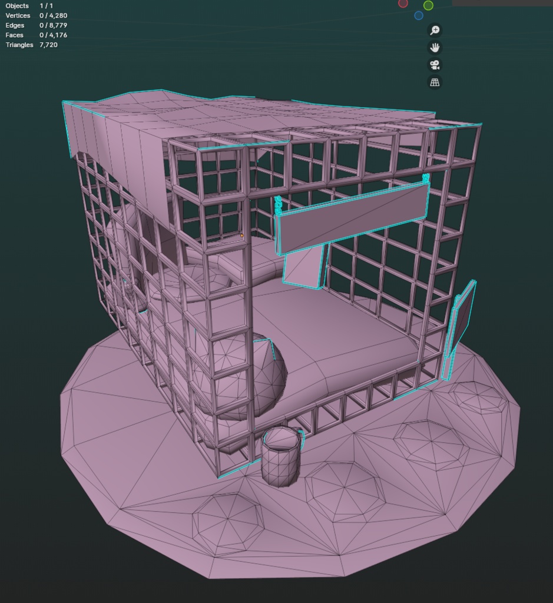Click the Objects 1 / 1 counter

pyautogui.click(x=27, y=5)
